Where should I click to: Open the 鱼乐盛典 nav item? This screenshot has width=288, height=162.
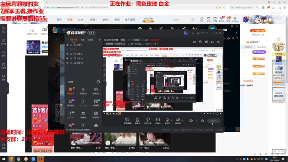pyautogui.click(x=130, y=19)
